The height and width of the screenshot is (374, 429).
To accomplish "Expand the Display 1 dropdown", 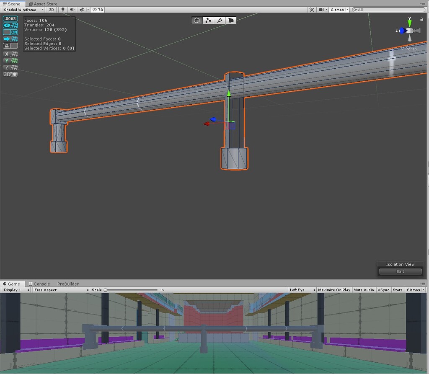I will click(x=16, y=290).
